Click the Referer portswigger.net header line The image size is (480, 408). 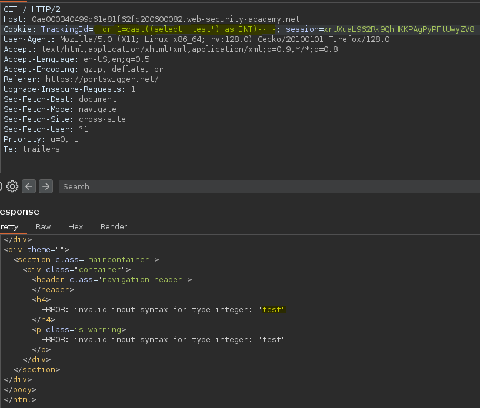coord(81,79)
